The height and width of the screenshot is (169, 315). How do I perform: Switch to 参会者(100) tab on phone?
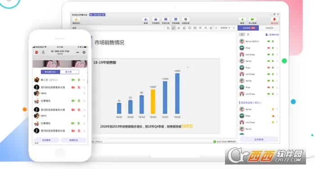click(50, 71)
